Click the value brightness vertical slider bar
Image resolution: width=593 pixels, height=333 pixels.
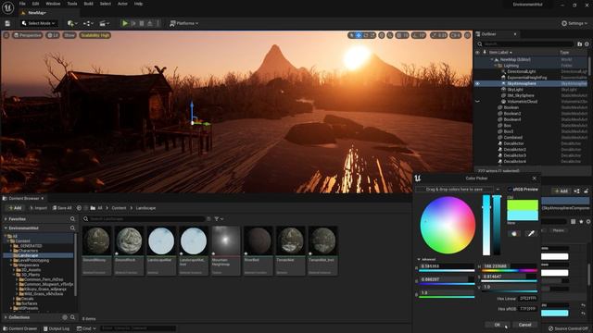point(497,225)
